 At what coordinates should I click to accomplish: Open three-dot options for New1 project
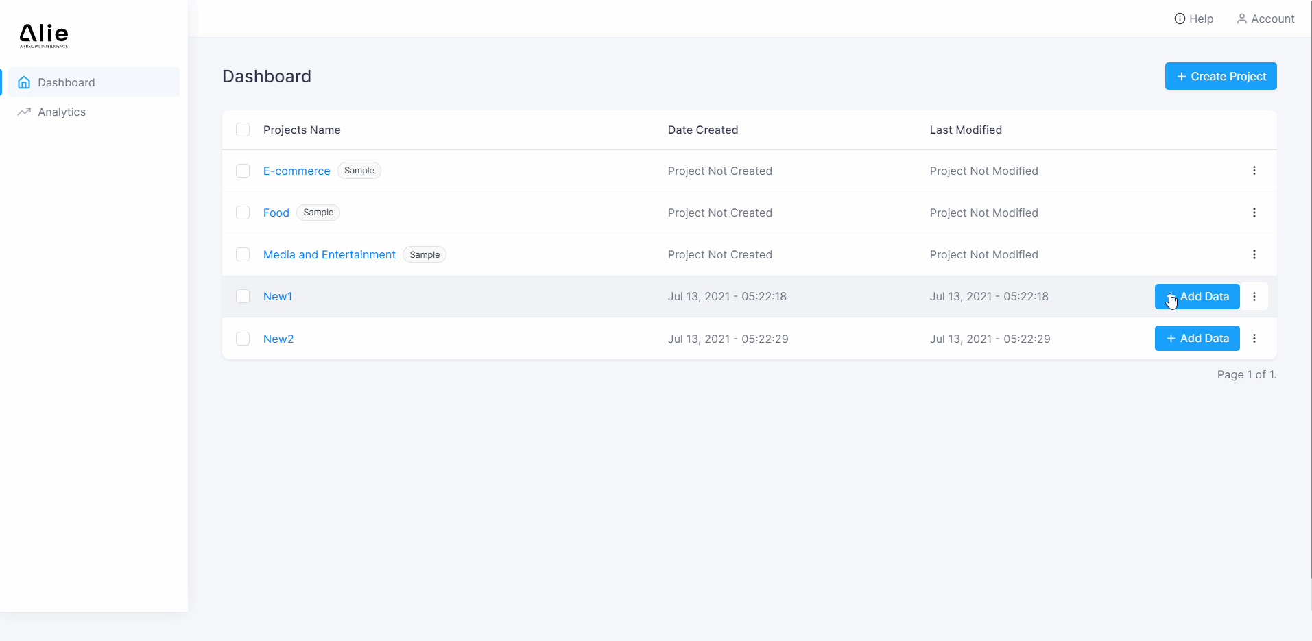tap(1254, 297)
